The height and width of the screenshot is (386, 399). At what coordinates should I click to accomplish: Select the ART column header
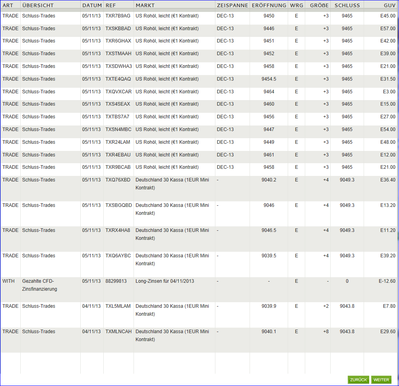(8, 5)
